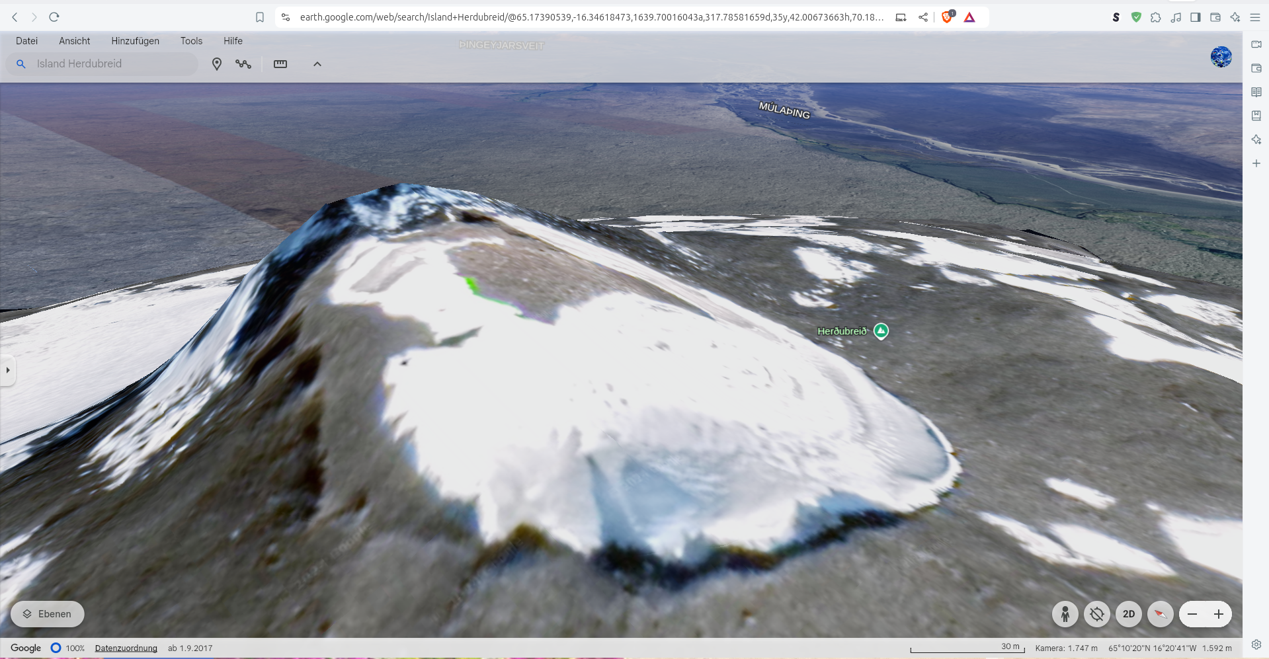The image size is (1269, 659).
Task: Click the imagery date ab 1.9.2017
Action: (x=190, y=648)
